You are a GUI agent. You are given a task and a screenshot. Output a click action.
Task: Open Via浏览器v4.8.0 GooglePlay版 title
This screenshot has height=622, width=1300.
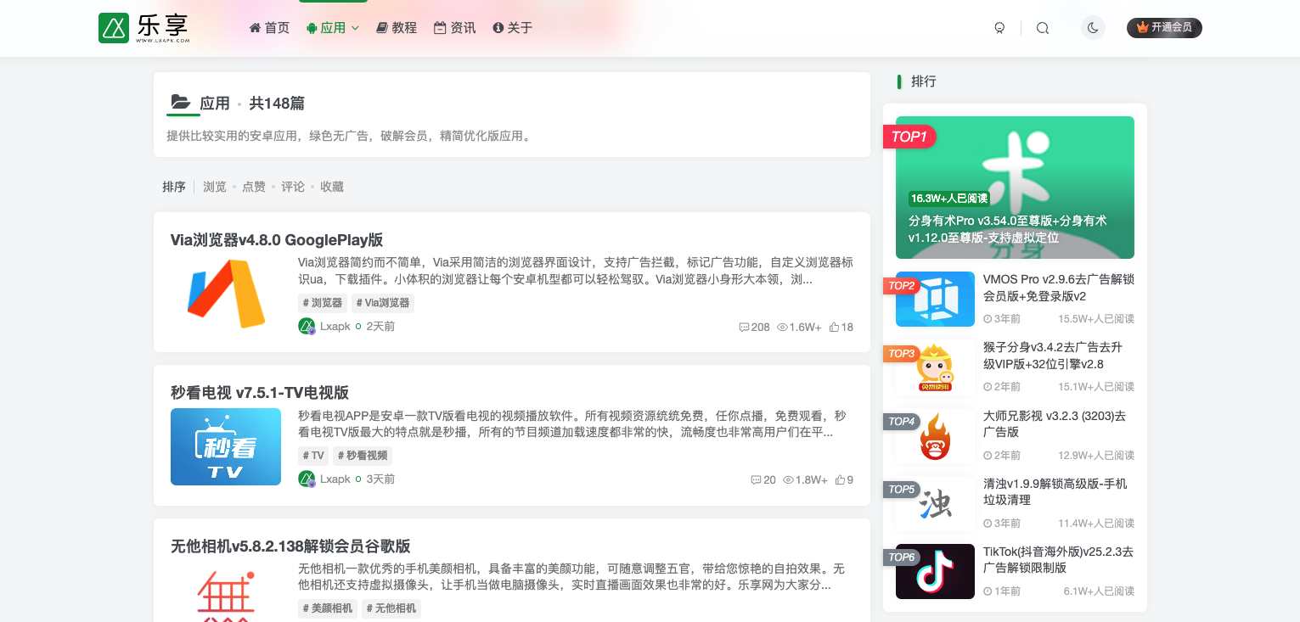tap(277, 240)
